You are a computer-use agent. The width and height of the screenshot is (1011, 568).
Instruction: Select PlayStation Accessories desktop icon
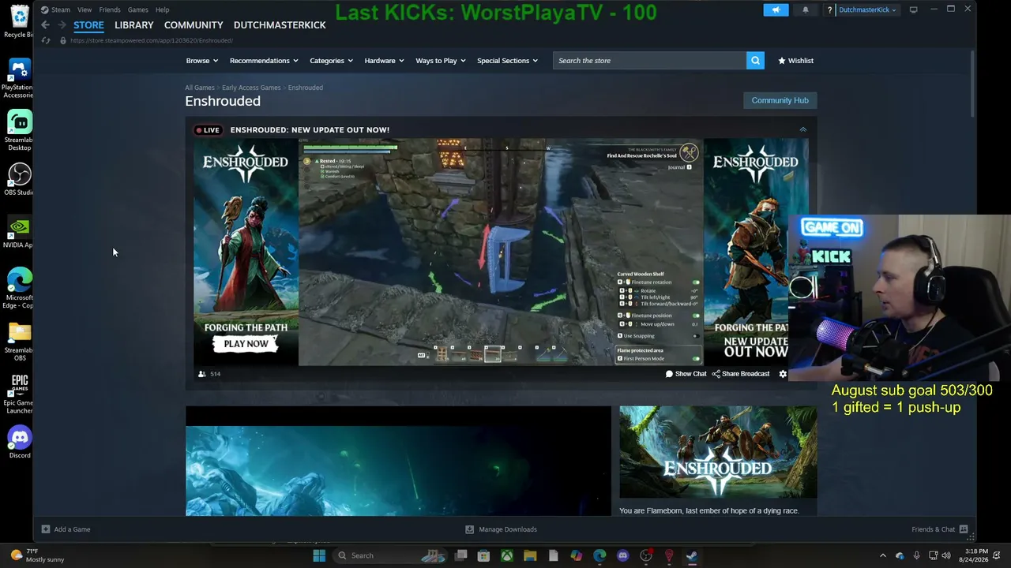[x=19, y=79]
